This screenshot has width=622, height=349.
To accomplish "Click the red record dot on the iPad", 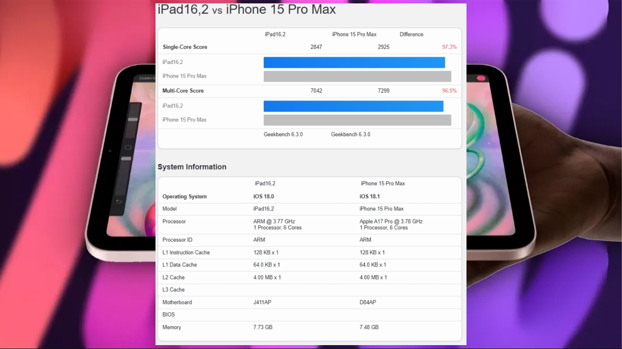I will pos(481,79).
